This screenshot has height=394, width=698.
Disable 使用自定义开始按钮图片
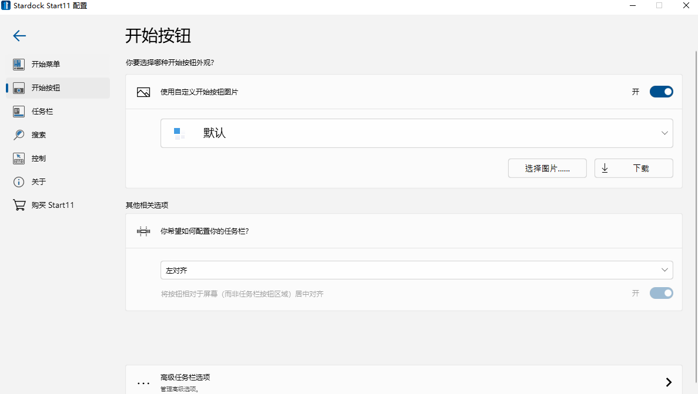tap(661, 91)
